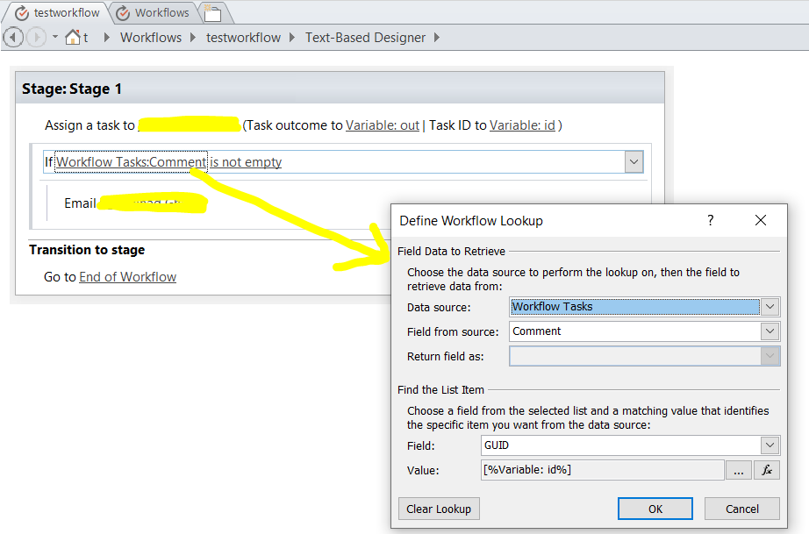
Task: Open a new tab with the blank page icon
Action: [211, 14]
